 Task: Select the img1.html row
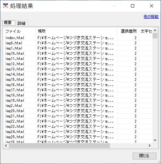point(78,48)
